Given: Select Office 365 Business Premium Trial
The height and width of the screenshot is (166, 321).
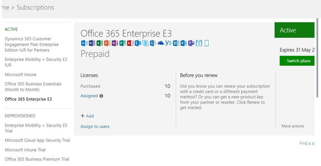Looking at the screenshot, I should (37, 159).
